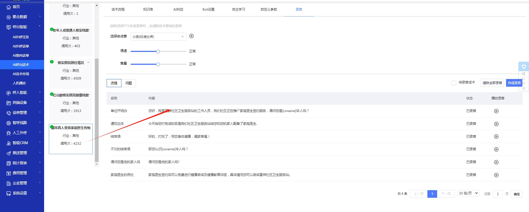Click the script list scroll-up arrow
Viewport: 529px width, 212px height.
pyautogui.click(x=97, y=5)
